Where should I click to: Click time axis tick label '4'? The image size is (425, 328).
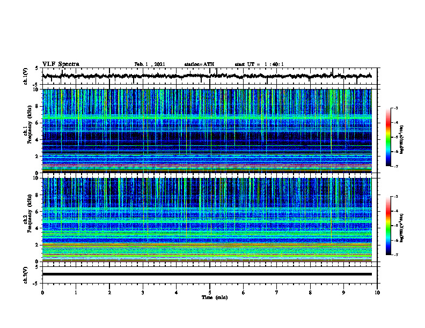pyautogui.click(x=177, y=293)
